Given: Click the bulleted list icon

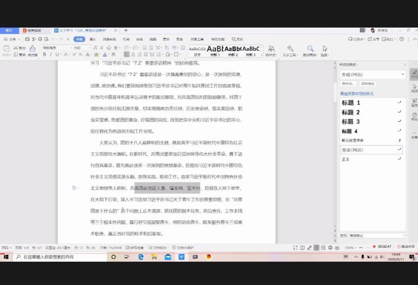Looking at the screenshot, I should (x=127, y=48).
